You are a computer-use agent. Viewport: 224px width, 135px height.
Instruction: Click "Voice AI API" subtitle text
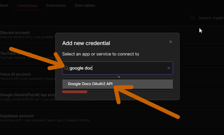[x=9, y=79]
